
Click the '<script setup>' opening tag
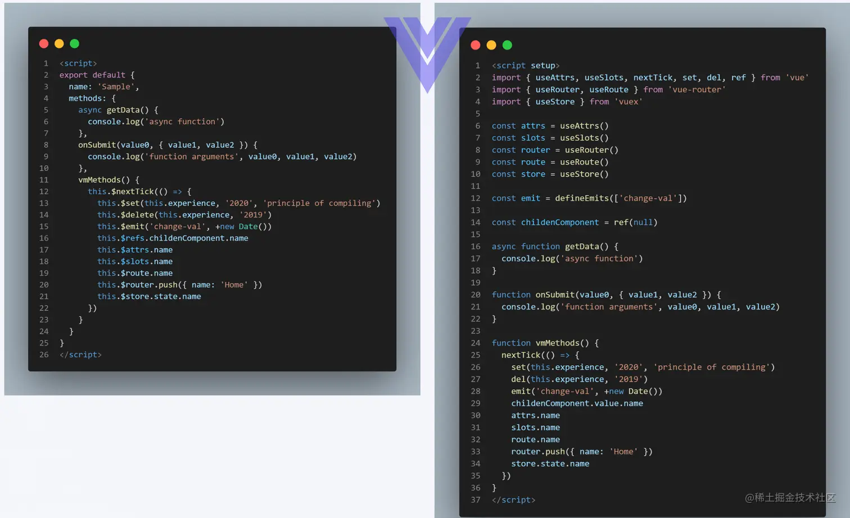point(526,66)
